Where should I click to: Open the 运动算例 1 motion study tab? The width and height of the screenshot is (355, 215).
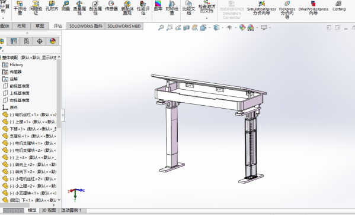click(71, 210)
